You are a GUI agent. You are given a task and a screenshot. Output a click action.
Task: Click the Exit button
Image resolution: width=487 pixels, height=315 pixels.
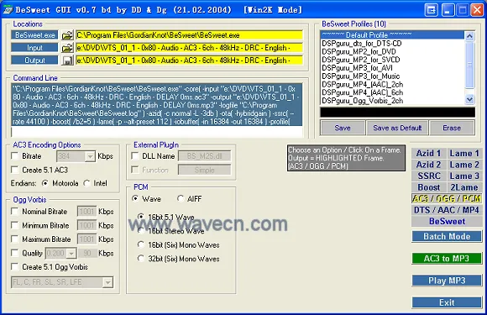click(447, 302)
